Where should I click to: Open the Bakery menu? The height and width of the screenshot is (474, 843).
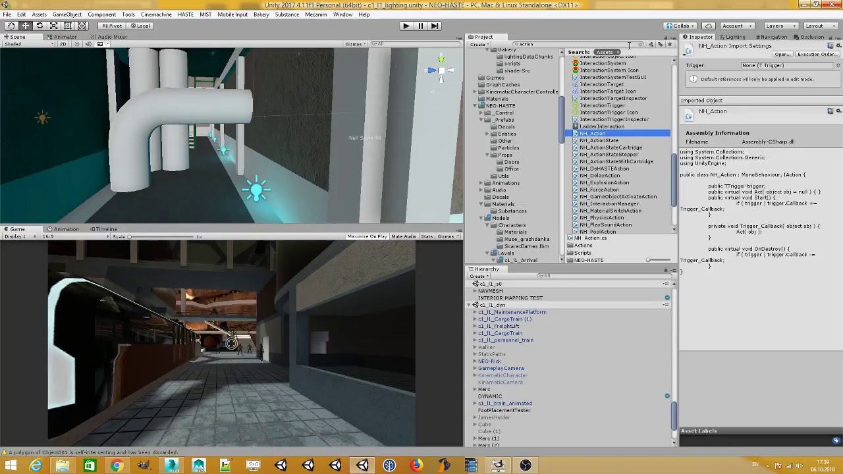coord(261,14)
